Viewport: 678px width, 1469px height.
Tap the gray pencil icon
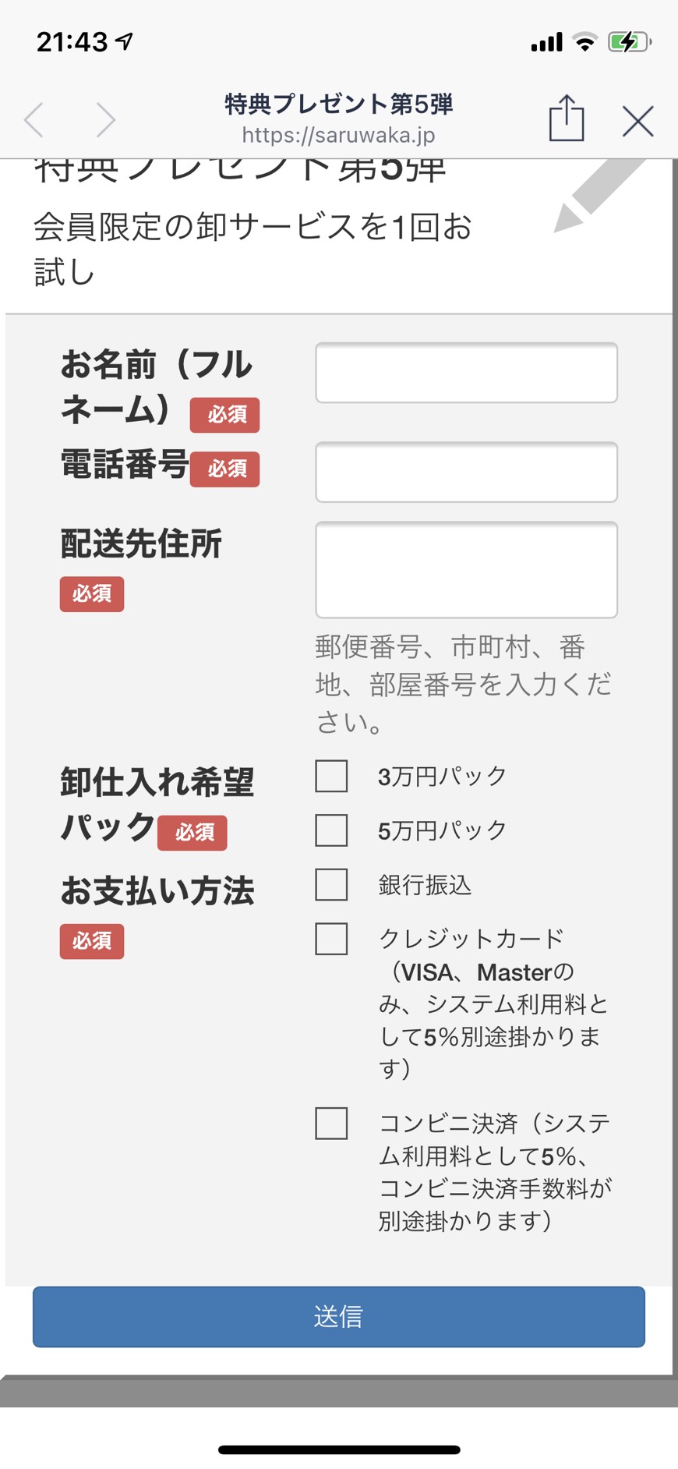click(x=599, y=194)
